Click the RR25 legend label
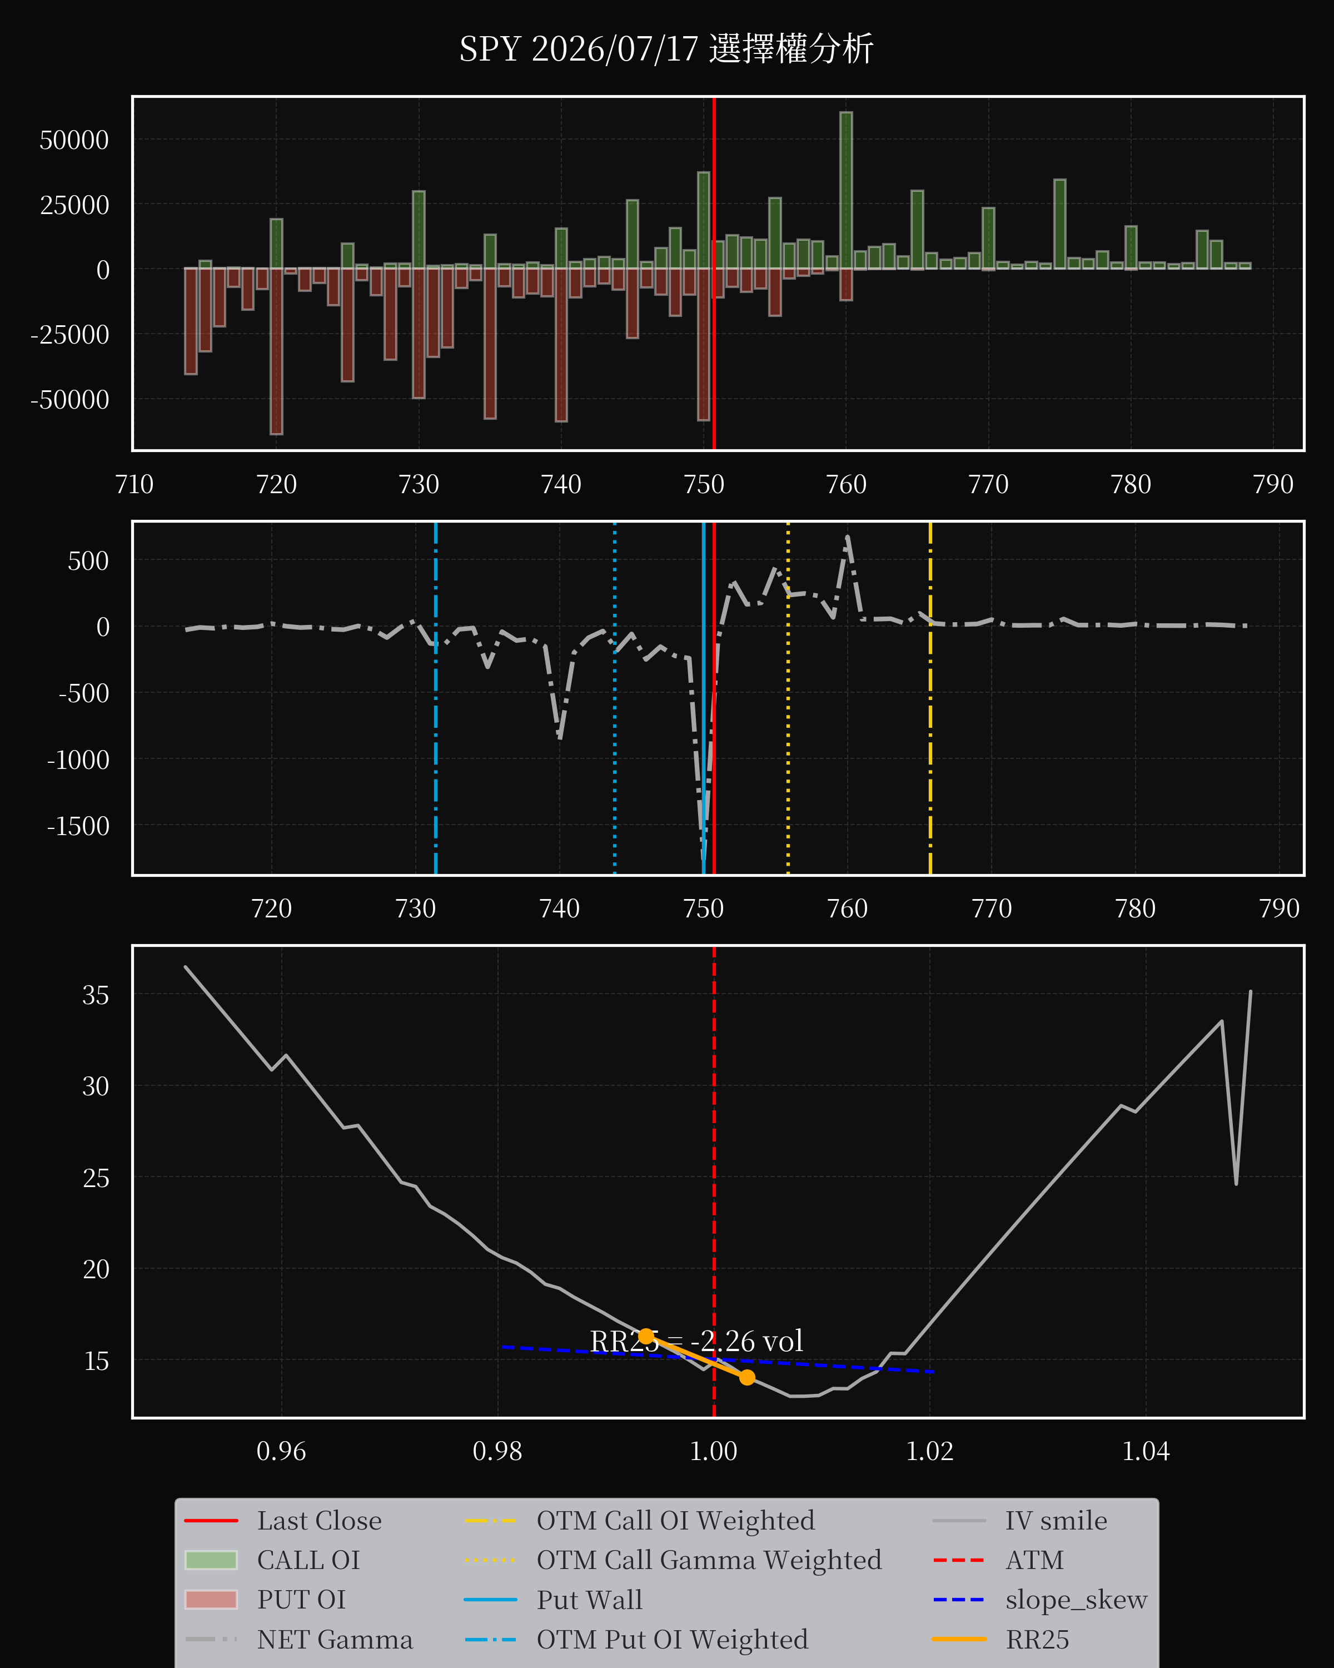Image resolution: width=1334 pixels, height=1668 pixels. pos(1037,1639)
